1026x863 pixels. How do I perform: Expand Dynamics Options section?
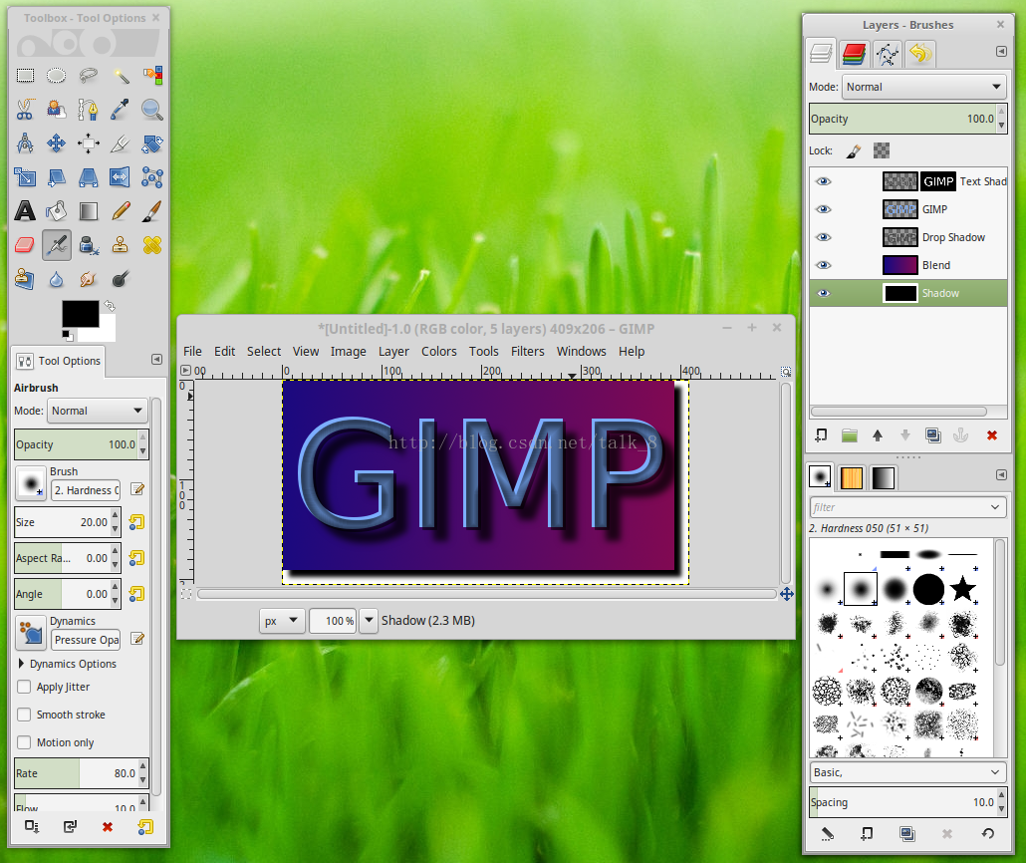coord(22,664)
